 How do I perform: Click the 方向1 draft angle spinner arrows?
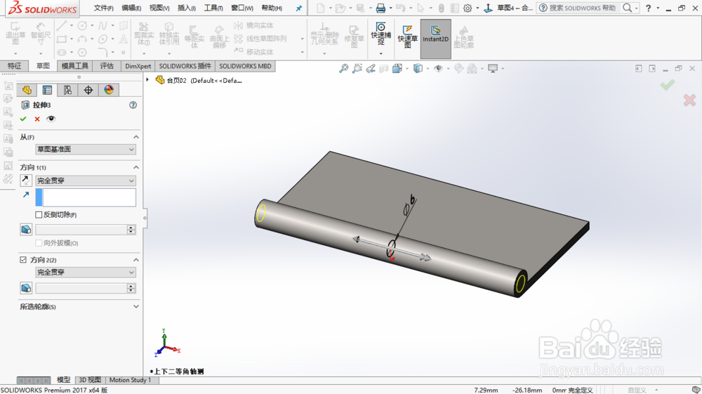click(x=131, y=230)
